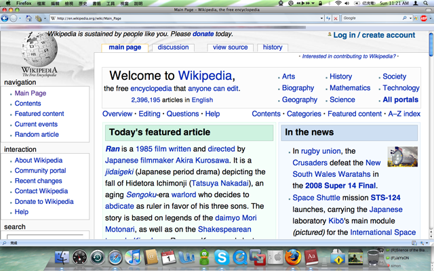Open the Trash in the Dock
Screen dimensions: 434x271
(373, 257)
